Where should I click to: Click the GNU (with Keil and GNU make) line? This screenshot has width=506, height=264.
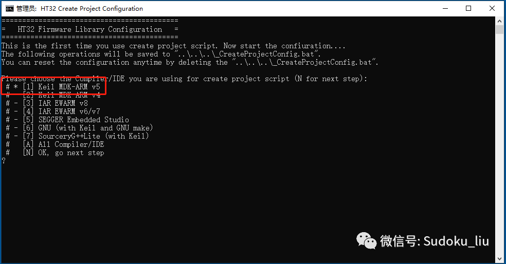tap(79, 128)
